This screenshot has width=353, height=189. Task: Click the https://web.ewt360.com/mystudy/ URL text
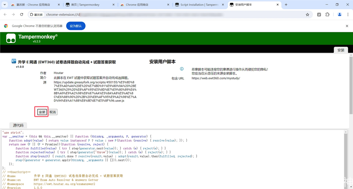coord(216,78)
